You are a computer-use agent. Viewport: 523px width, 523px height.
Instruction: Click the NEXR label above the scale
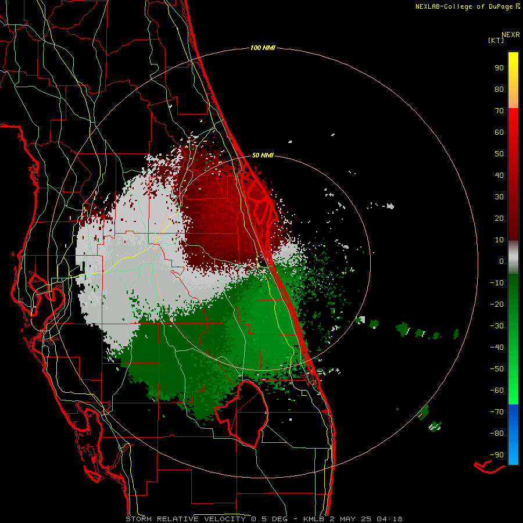(510, 35)
